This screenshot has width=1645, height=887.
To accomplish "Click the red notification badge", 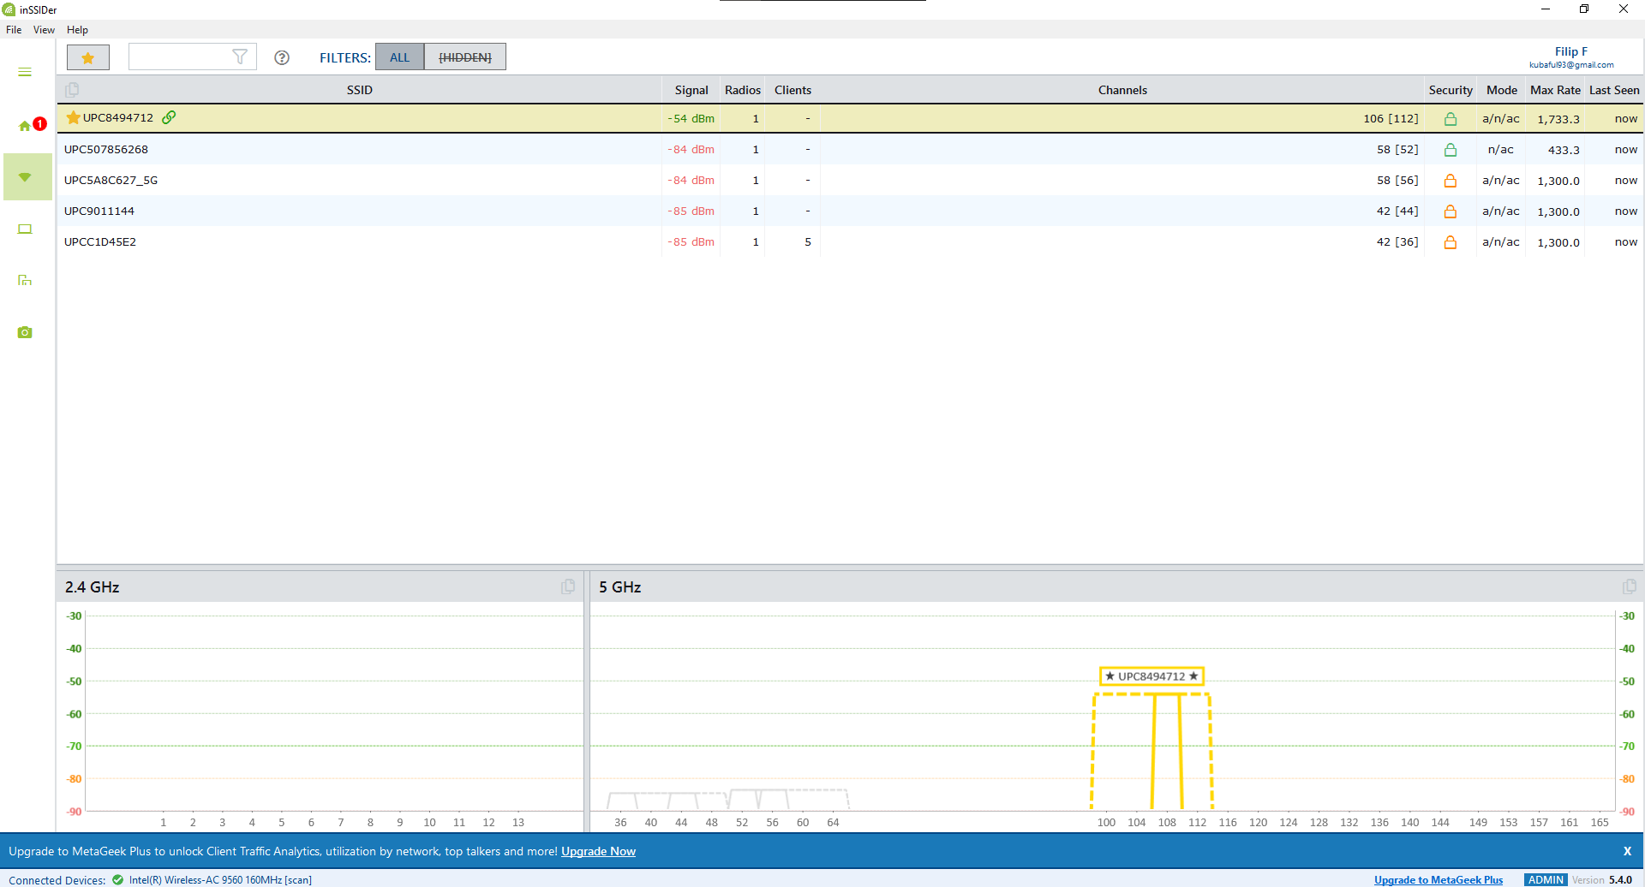I will 39,124.
